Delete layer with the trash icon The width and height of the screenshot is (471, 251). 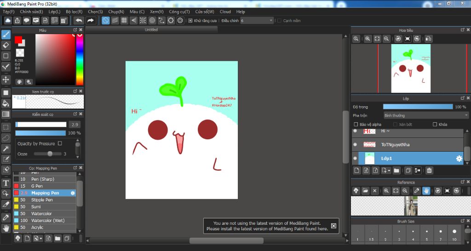(429, 171)
